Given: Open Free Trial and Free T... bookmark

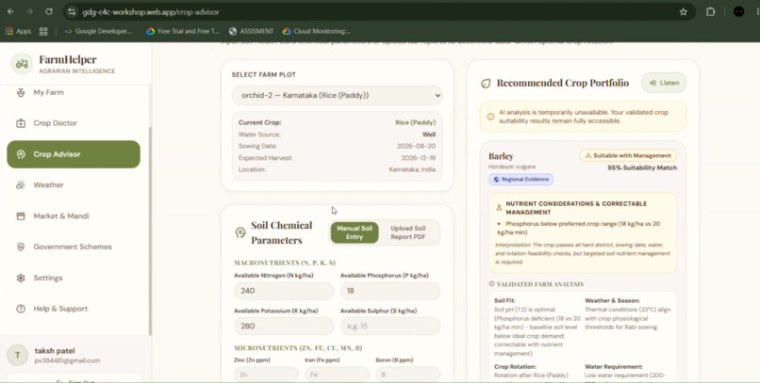Looking at the screenshot, I should pos(183,31).
